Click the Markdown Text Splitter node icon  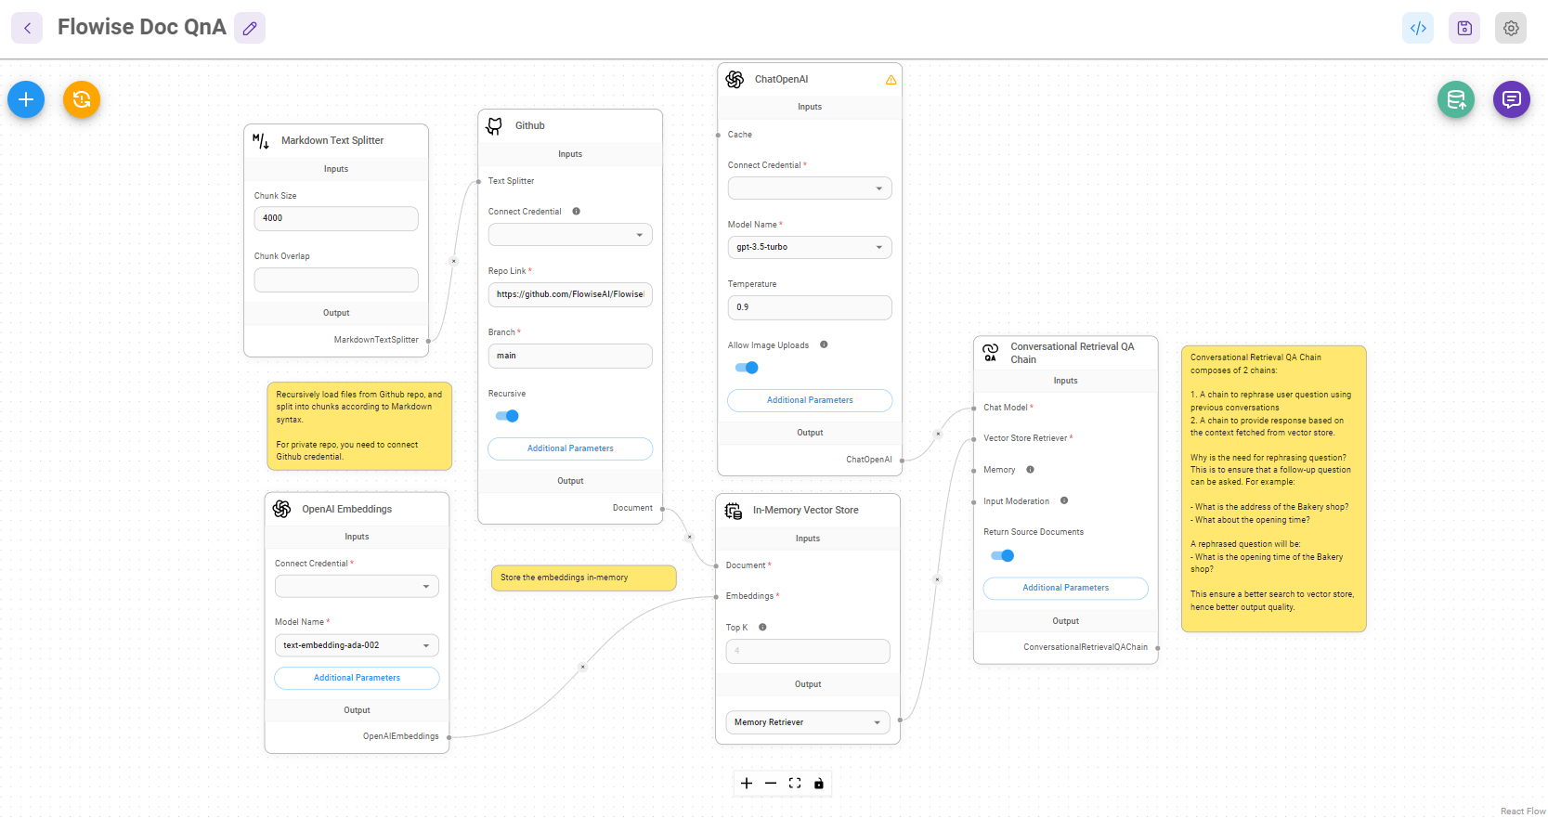(261, 141)
